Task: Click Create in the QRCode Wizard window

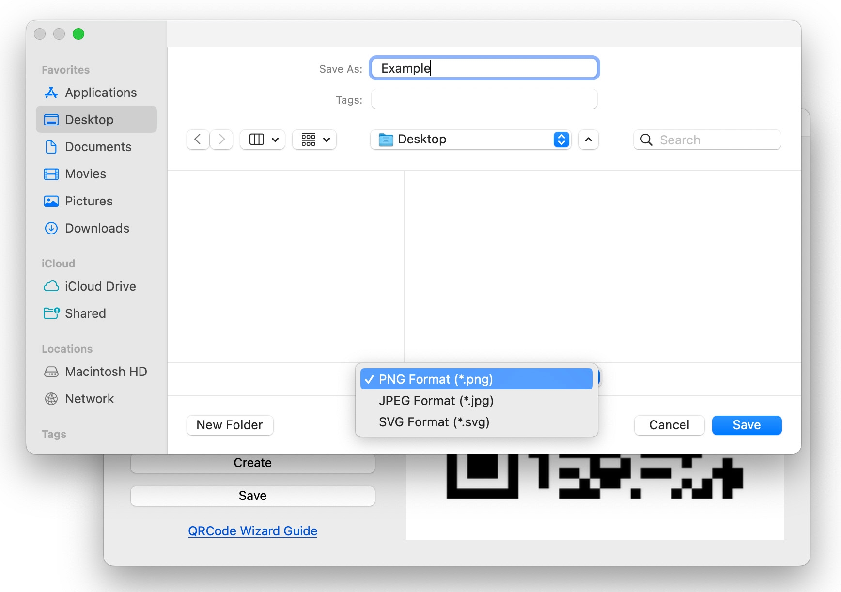Action: coord(253,463)
